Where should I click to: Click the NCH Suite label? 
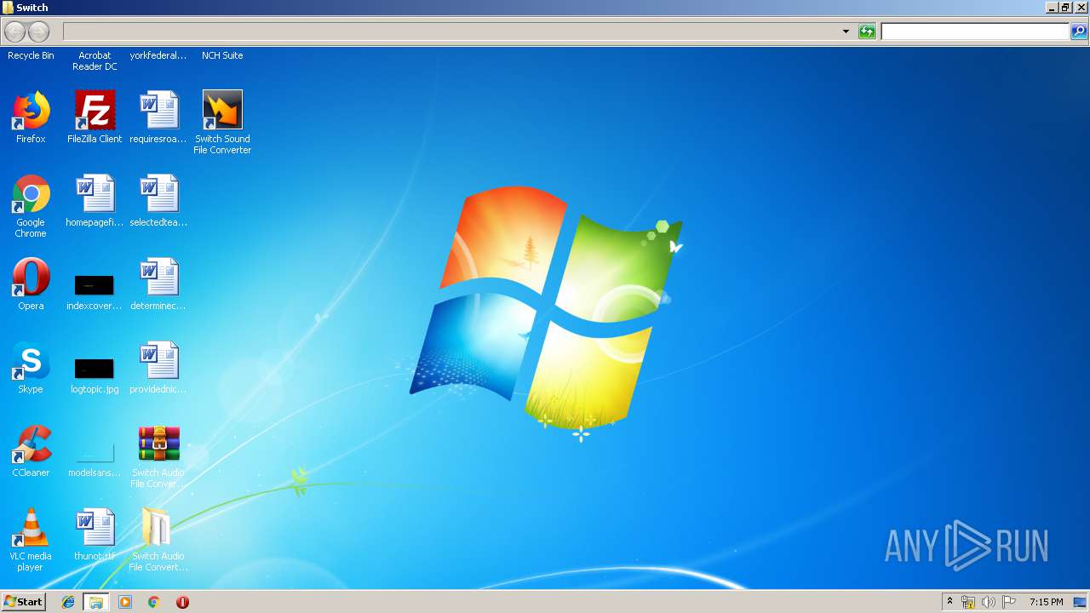pos(222,55)
